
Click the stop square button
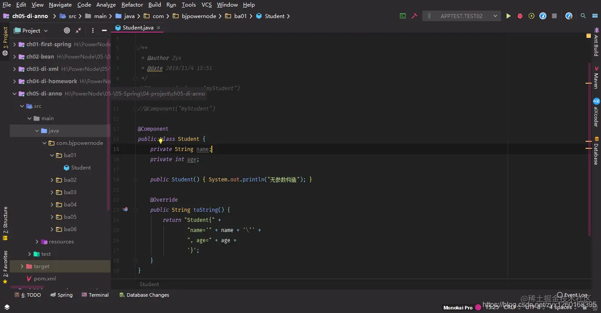click(554, 16)
